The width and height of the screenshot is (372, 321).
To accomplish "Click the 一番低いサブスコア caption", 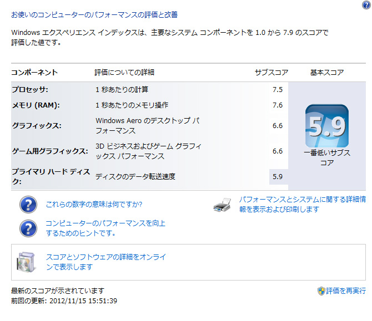I will 327,158.
